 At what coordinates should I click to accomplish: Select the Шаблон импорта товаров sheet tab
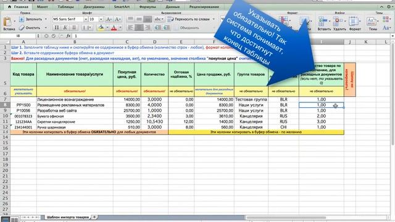pyautogui.click(x=68, y=217)
